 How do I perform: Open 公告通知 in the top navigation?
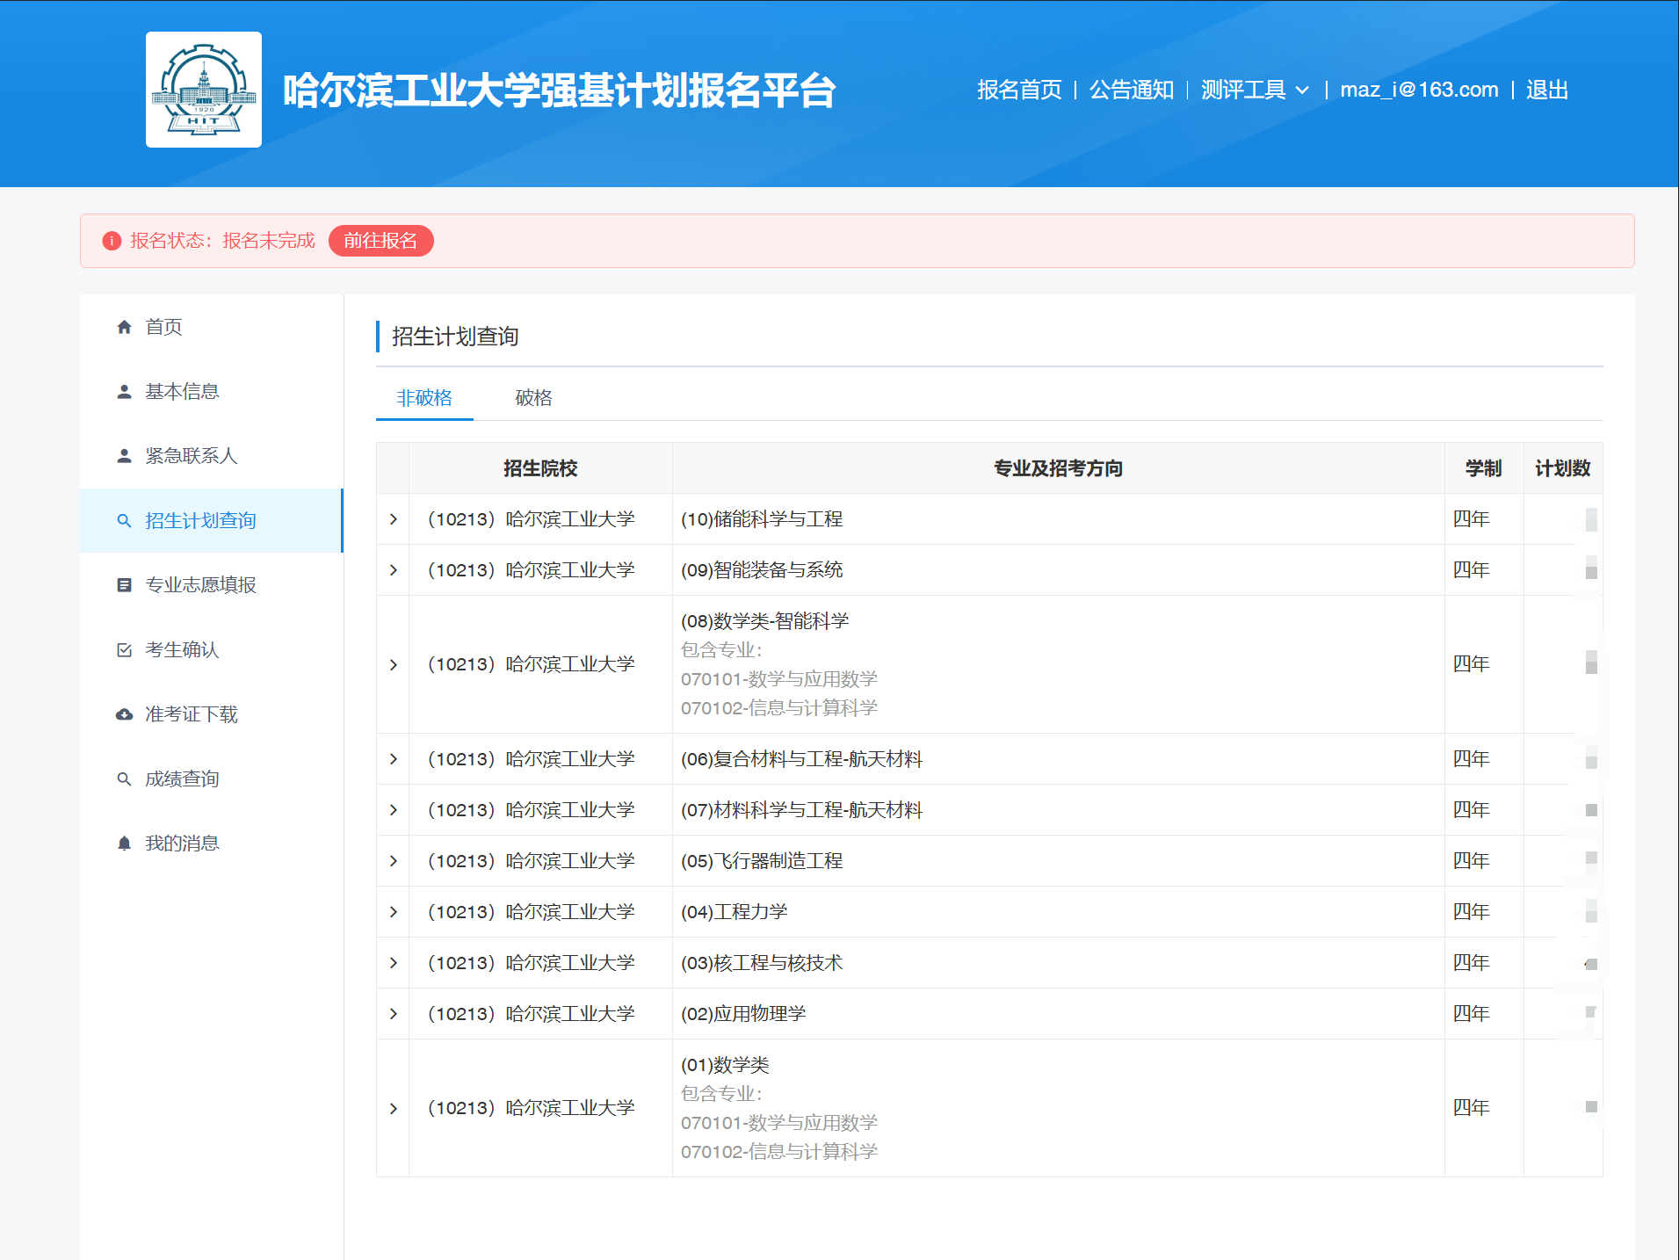1131,90
